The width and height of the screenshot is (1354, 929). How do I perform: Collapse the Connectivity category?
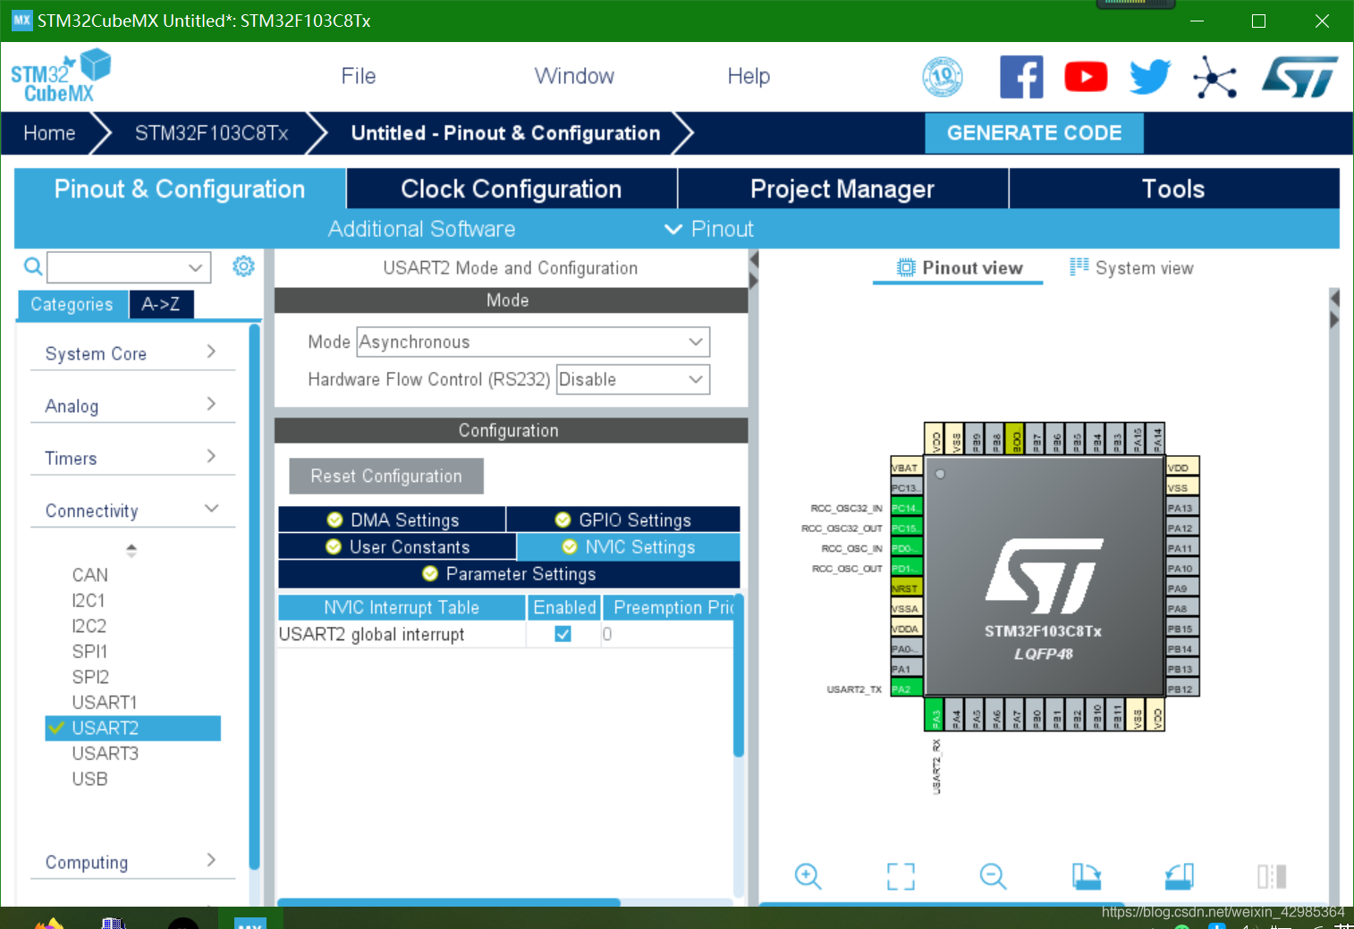pos(132,511)
